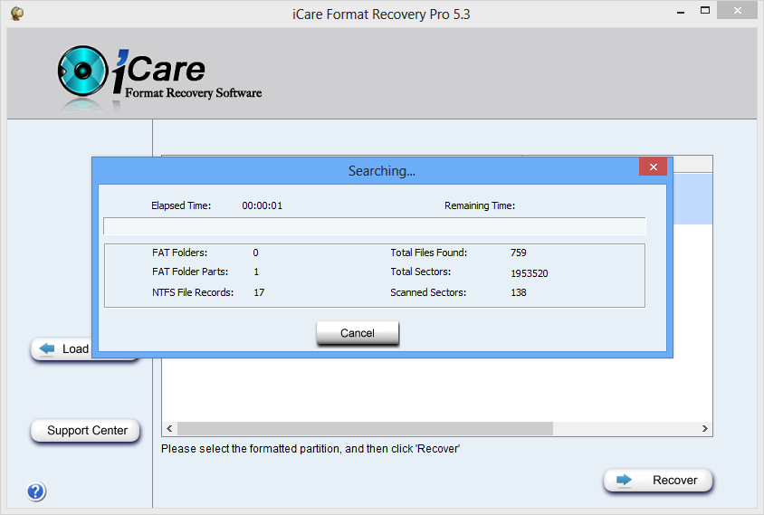Close the iCare Format Recovery window
Screen dimensions: 764x515
pyautogui.click(x=737, y=10)
